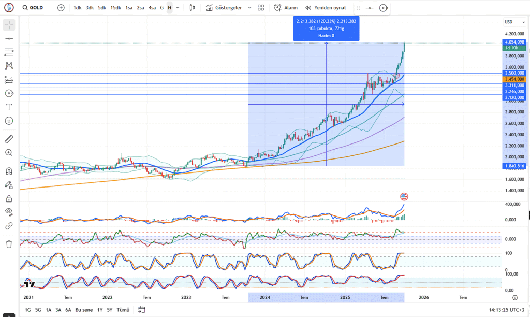Toggle the magnet snap mode
Viewport: 530px width, 317px height.
click(9, 171)
